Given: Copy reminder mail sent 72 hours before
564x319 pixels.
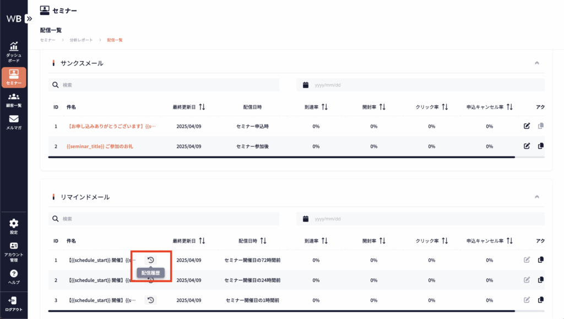Looking at the screenshot, I should [x=540, y=260].
